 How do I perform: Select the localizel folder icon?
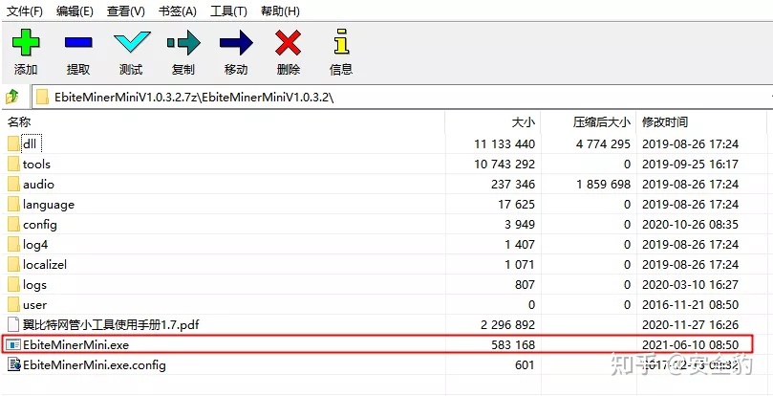point(13,265)
